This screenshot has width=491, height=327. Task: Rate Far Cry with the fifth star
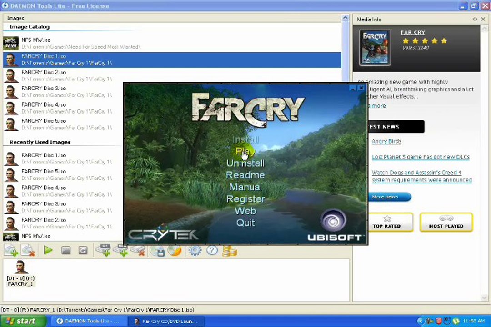444,41
